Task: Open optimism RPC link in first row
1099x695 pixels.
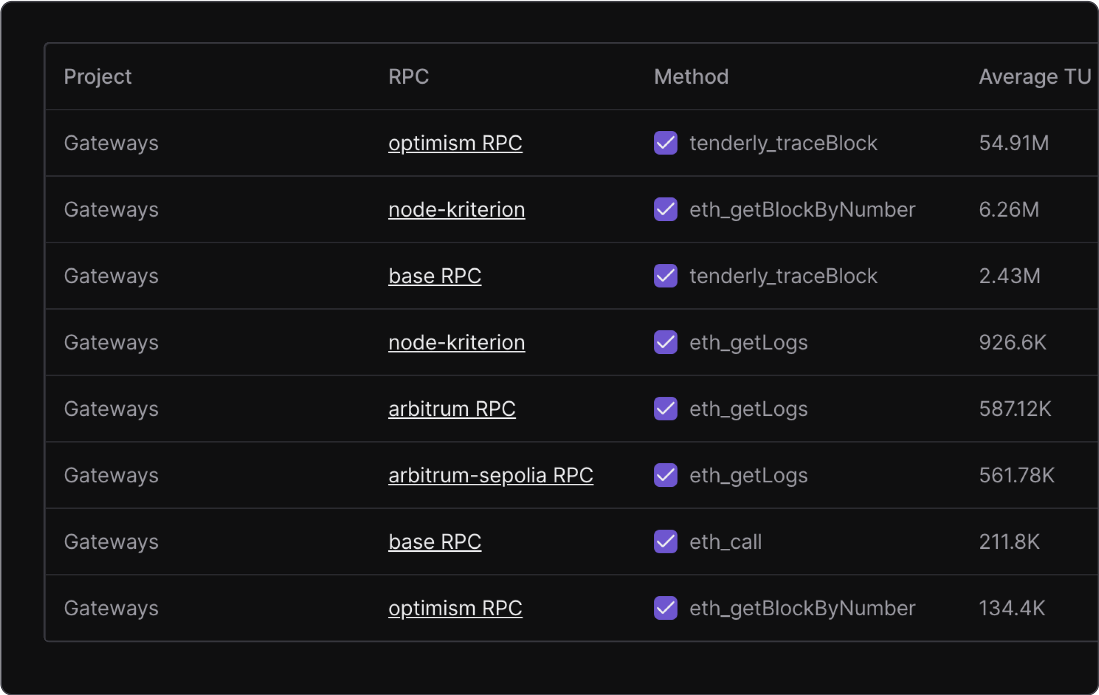Action: pyautogui.click(x=455, y=143)
